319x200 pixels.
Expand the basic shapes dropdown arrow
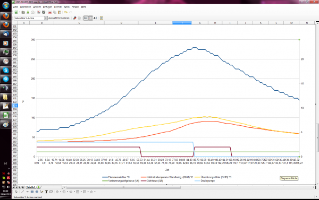61,192
